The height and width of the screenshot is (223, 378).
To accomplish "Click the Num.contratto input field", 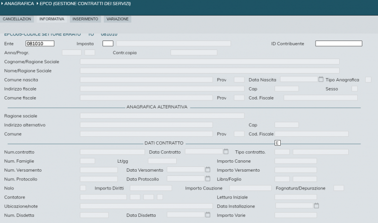I will pos(112,152).
